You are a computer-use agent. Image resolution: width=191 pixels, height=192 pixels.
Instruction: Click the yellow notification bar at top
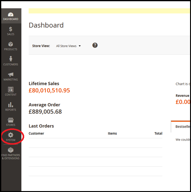(x=109, y=11)
